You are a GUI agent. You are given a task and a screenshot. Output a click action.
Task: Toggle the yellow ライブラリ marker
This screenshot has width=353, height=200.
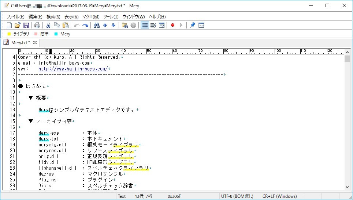18,34
